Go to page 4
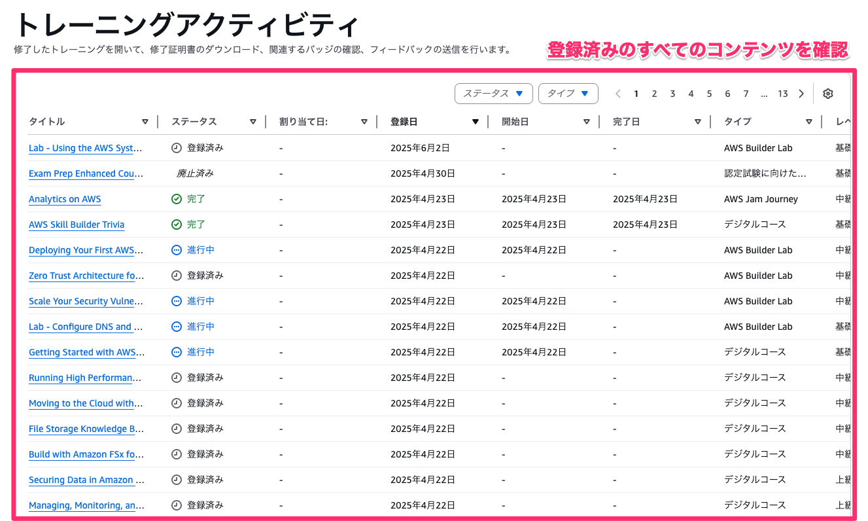 pos(691,94)
